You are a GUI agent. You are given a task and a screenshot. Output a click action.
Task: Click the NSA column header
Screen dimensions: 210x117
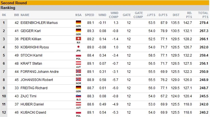(x=78, y=15)
